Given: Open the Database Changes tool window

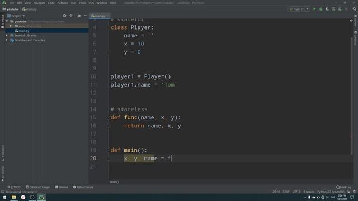Looking at the screenshot, I should (x=38, y=188).
